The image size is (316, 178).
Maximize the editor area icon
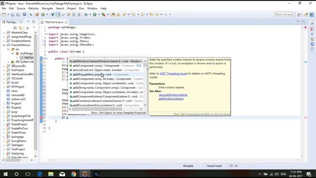[x=303, y=22]
